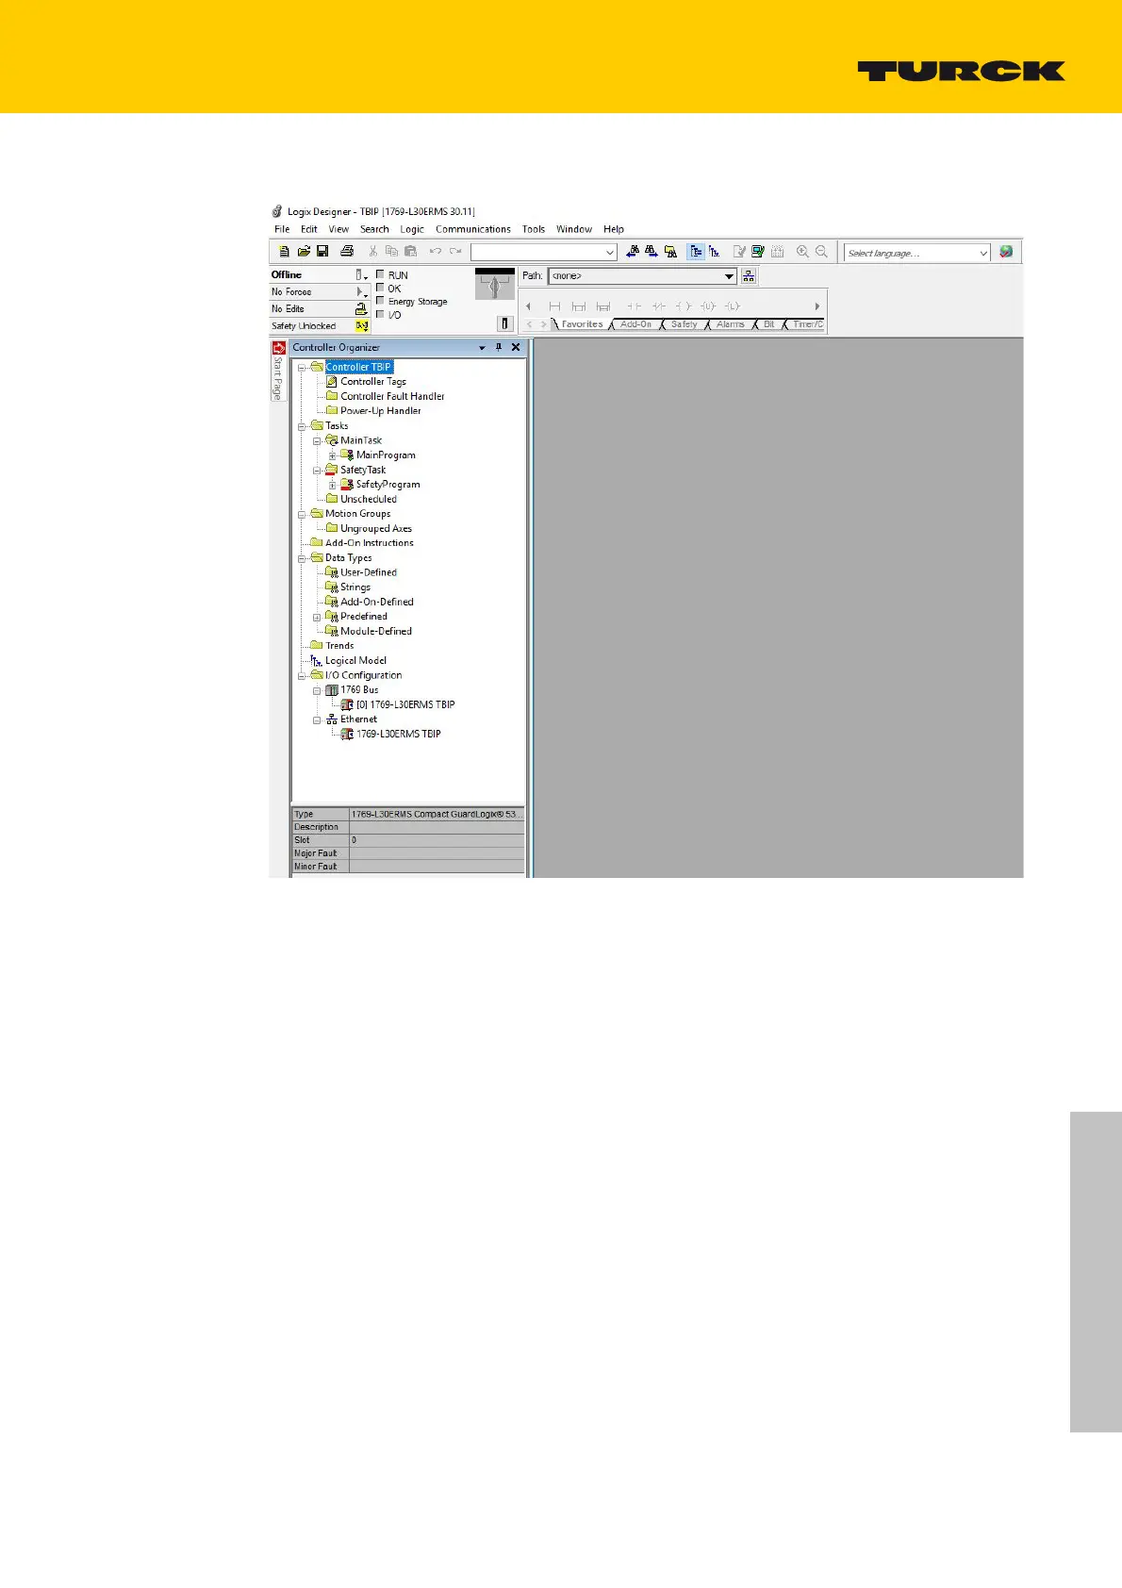
Task: Click the Find Next binoculars icon
Action: pyautogui.click(x=652, y=252)
